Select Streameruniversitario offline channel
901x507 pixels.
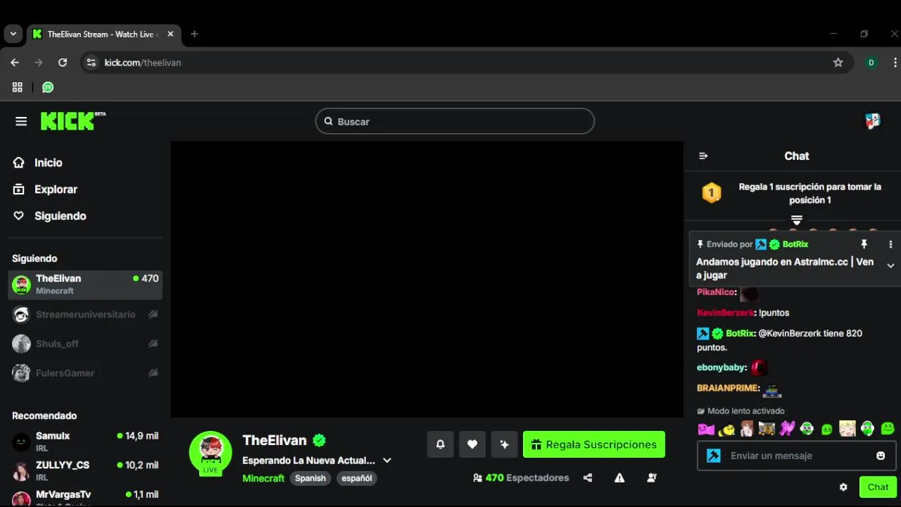pos(85,314)
